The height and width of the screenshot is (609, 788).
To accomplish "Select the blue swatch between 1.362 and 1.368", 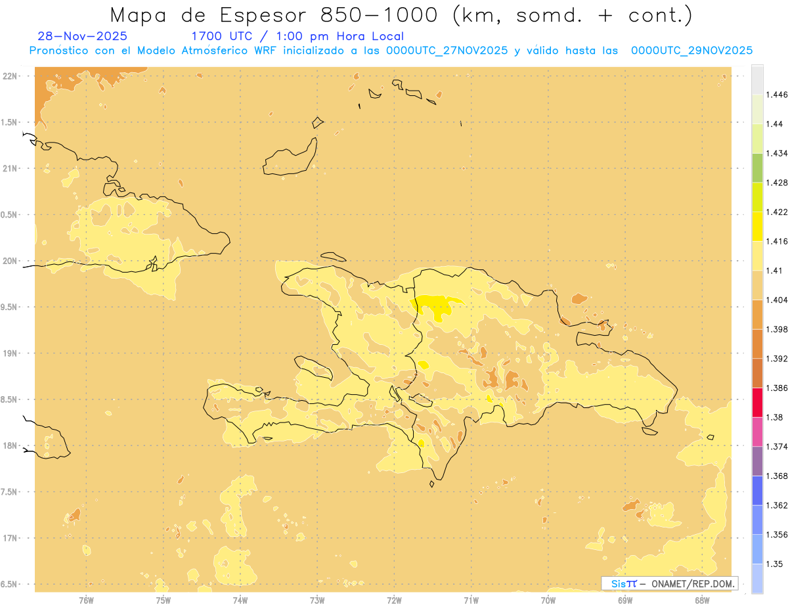I will tap(757, 490).
